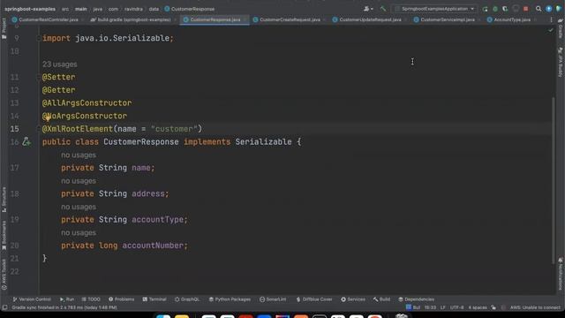Click the @XmlRootElement annotation
Viewport: 565px width, 318px height.
click(x=78, y=129)
